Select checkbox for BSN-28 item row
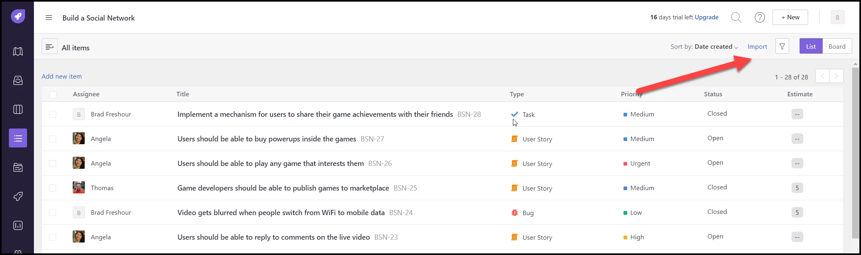Image resolution: width=861 pixels, height=255 pixels. click(x=52, y=114)
